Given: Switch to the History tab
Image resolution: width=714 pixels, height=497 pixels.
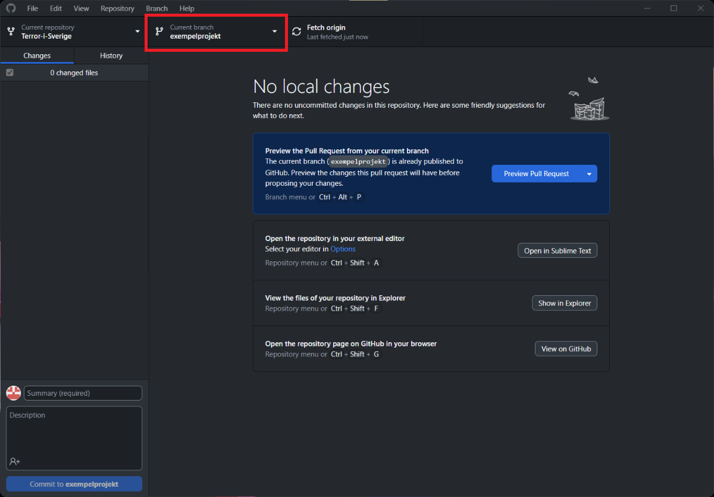Looking at the screenshot, I should [111, 55].
